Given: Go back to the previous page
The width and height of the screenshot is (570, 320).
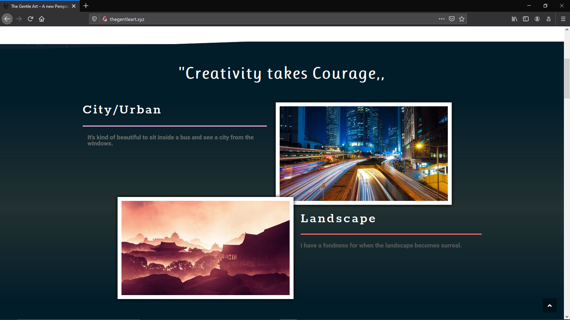Looking at the screenshot, I should click(x=7, y=19).
